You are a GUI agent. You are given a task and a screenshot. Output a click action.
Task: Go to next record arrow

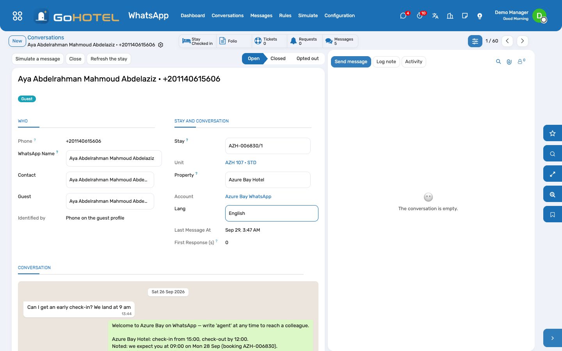tap(522, 41)
